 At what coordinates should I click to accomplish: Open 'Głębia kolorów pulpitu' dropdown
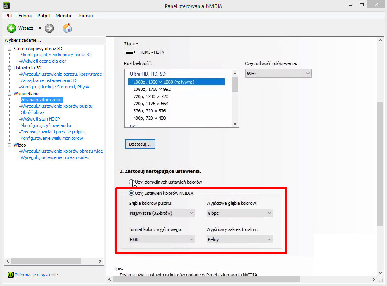(x=161, y=213)
